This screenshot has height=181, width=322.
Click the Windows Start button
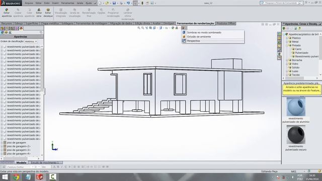(5, 177)
